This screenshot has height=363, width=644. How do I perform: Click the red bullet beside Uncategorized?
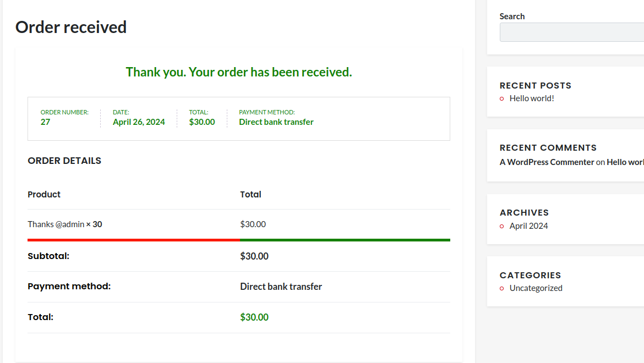coord(501,289)
